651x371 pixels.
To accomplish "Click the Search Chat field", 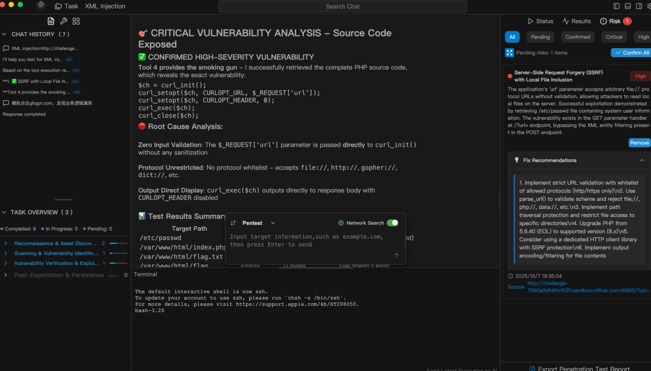I will (342, 7).
